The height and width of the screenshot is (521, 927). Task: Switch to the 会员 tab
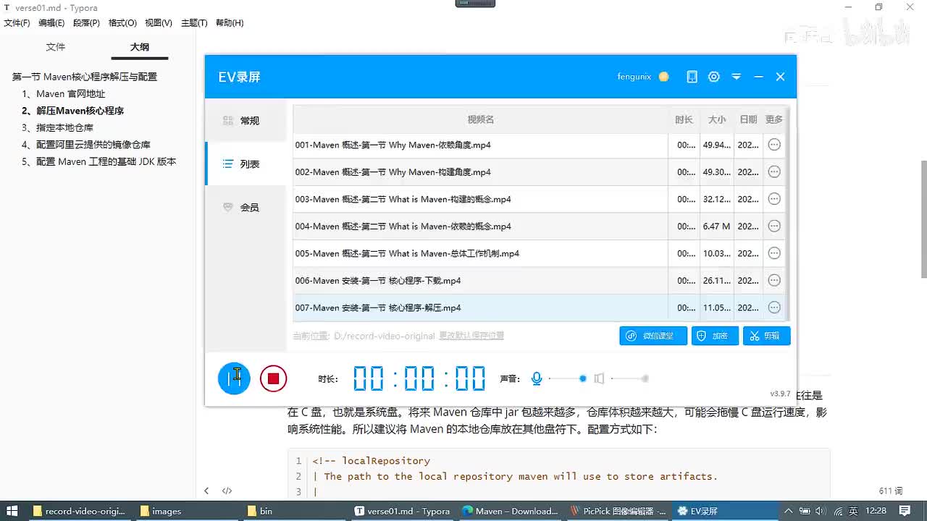point(246,208)
